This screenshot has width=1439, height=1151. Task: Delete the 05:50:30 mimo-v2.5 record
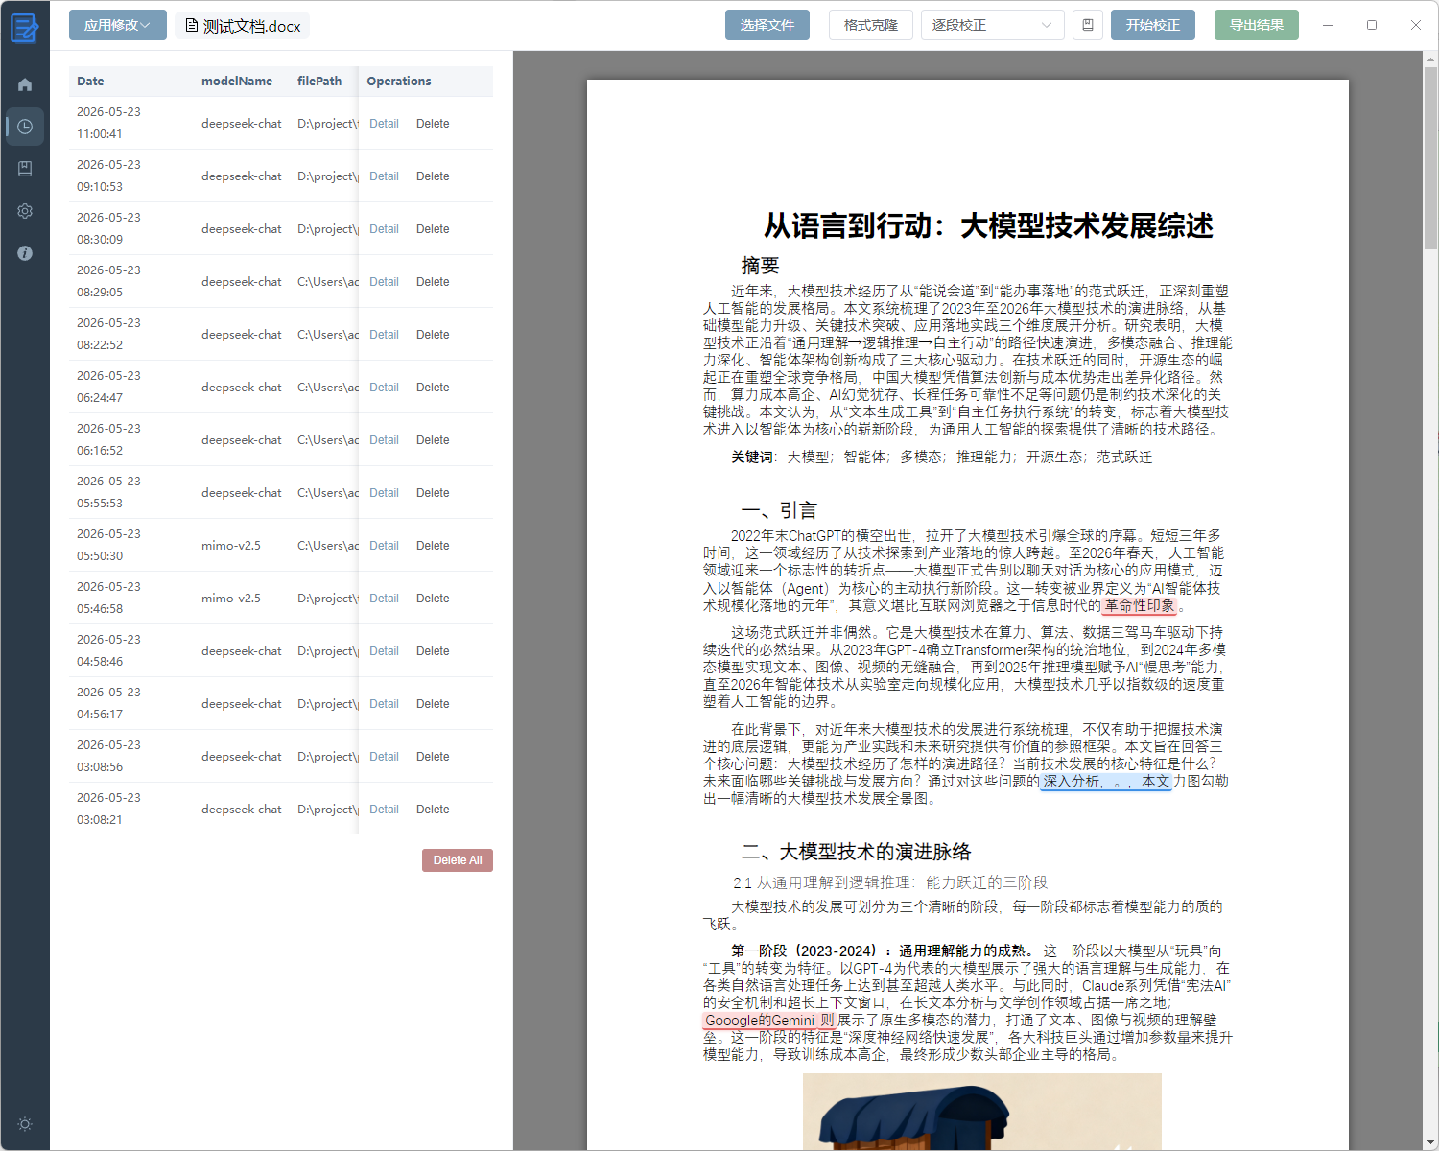click(x=433, y=546)
